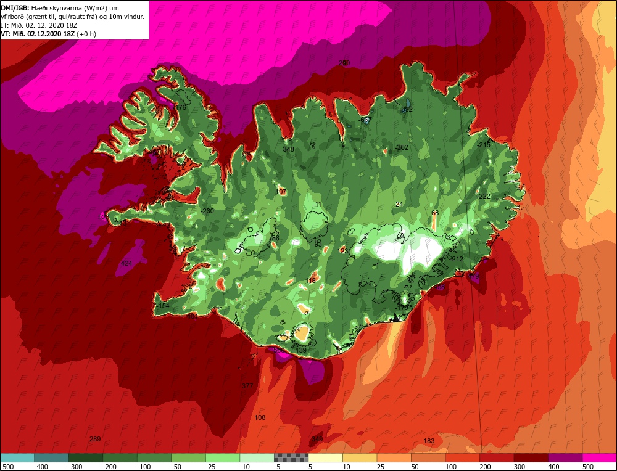The image size is (617, 471).
Task: Select bright magenta swatch after 500
Action: point(600,457)
